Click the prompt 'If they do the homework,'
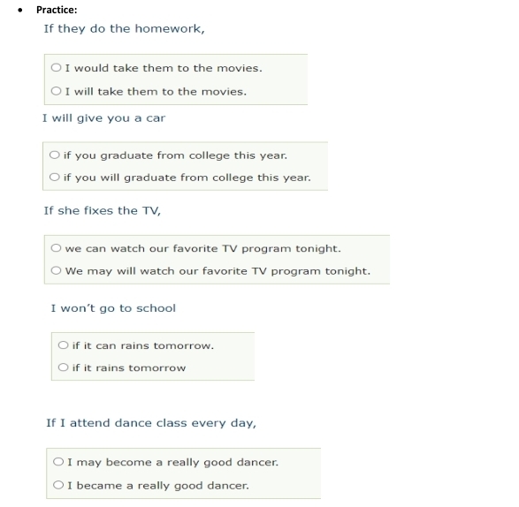The height and width of the screenshot is (507, 519). pyautogui.click(x=124, y=29)
